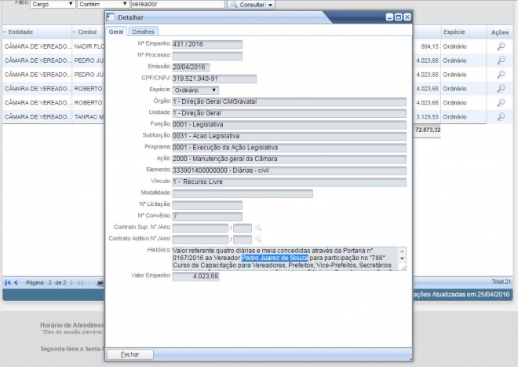Select the Geral tab
Viewport: 518px width, 367px height.
[x=116, y=31]
